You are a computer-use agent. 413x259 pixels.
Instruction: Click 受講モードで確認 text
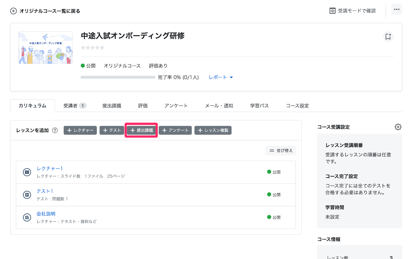coord(357,11)
